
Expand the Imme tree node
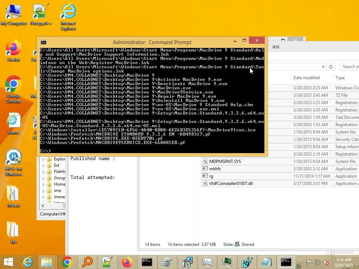tap(43, 197)
